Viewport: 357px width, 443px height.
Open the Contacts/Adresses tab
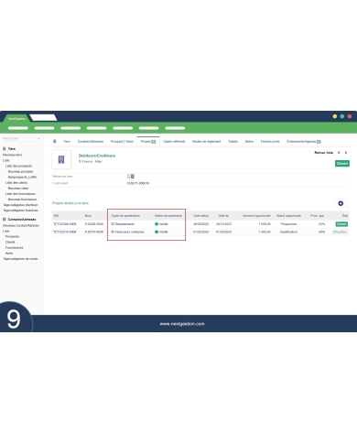click(x=91, y=141)
